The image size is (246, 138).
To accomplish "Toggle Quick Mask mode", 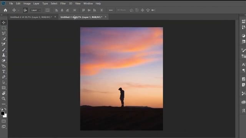I will coord(3,121).
